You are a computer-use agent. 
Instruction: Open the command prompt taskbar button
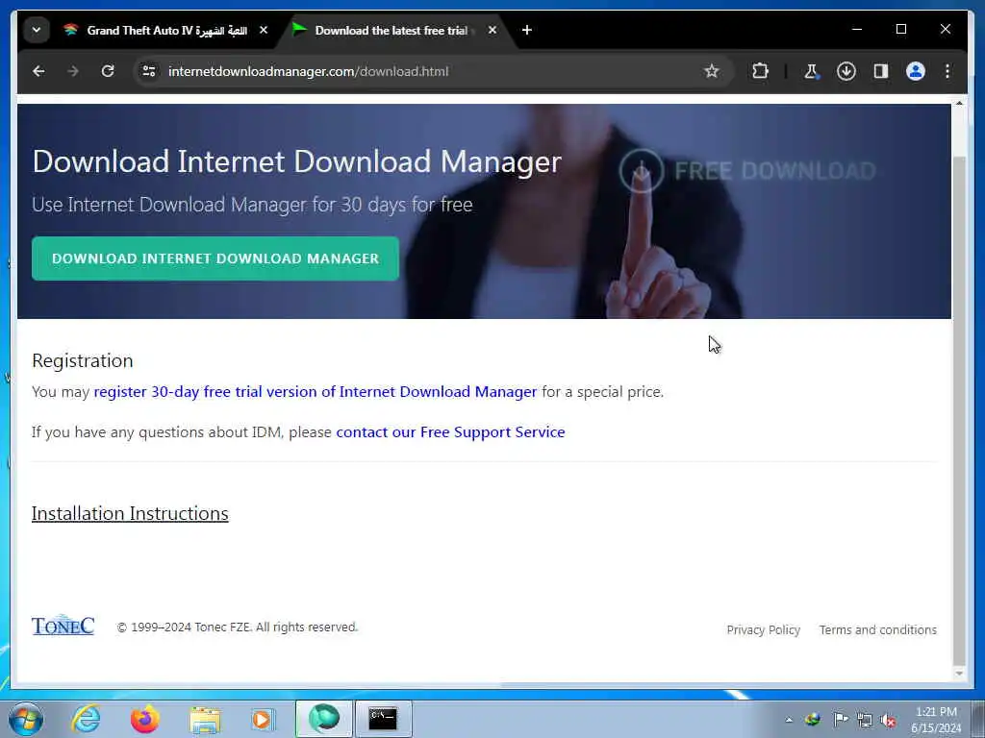pyautogui.click(x=383, y=719)
